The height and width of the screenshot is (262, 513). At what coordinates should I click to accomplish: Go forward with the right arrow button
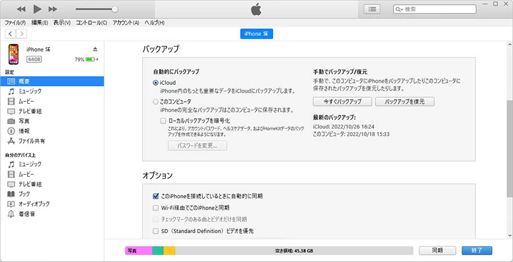(x=22, y=33)
